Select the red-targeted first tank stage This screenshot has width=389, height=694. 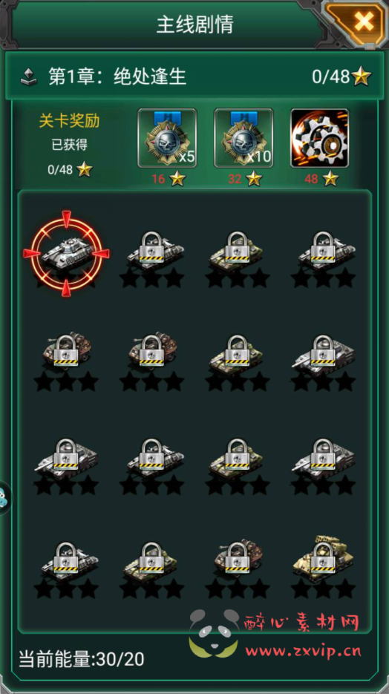(x=66, y=254)
